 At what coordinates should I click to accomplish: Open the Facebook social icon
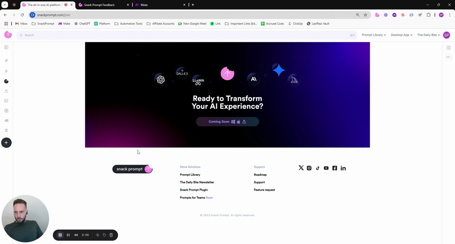pos(334,168)
